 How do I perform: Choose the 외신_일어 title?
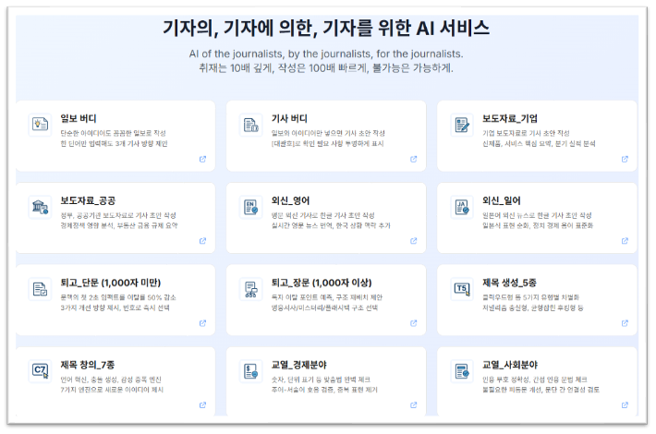click(x=501, y=200)
